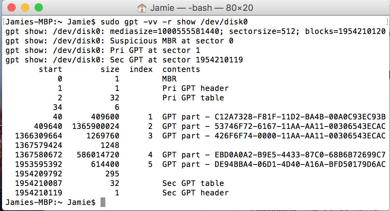The image size is (390, 211).
Task: Maximize the Terminal with the green button
Action: click(x=38, y=7)
